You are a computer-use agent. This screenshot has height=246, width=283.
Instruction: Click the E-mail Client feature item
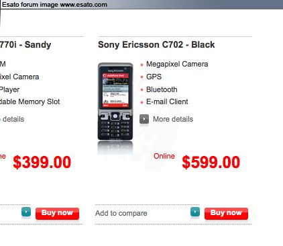pyautogui.click(x=167, y=101)
